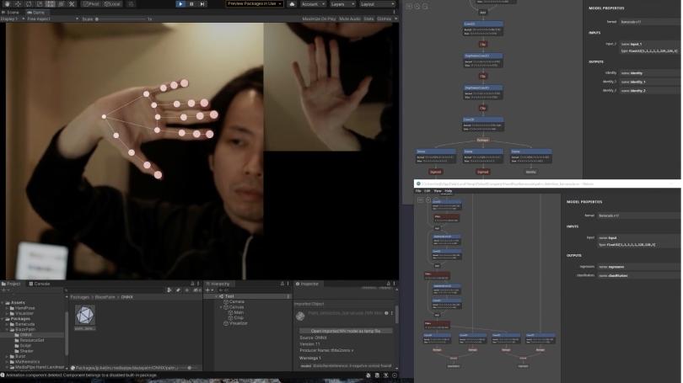Toggle Mute Audio in Game view
The width and height of the screenshot is (683, 383).
click(349, 19)
